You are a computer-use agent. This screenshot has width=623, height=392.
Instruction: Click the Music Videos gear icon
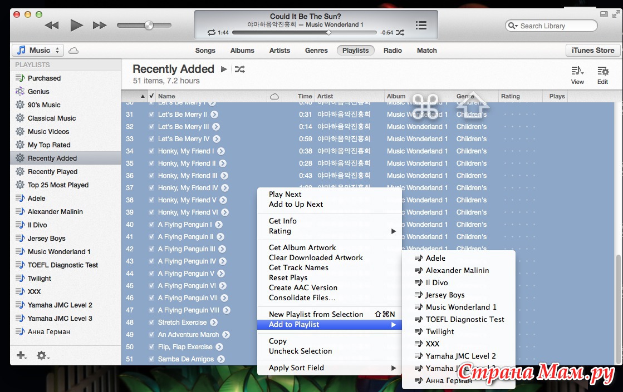tap(20, 131)
